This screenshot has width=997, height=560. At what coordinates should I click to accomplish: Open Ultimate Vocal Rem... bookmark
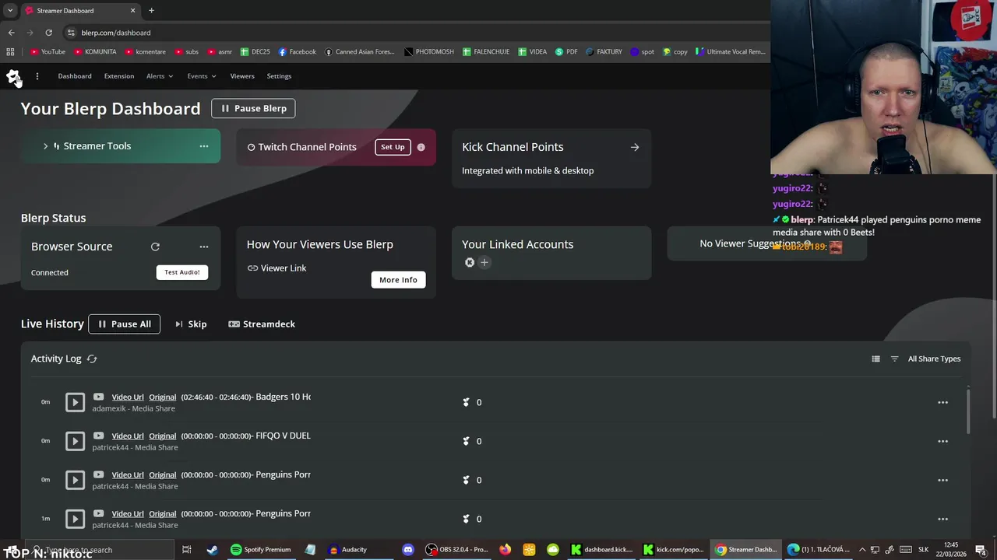[x=730, y=52]
